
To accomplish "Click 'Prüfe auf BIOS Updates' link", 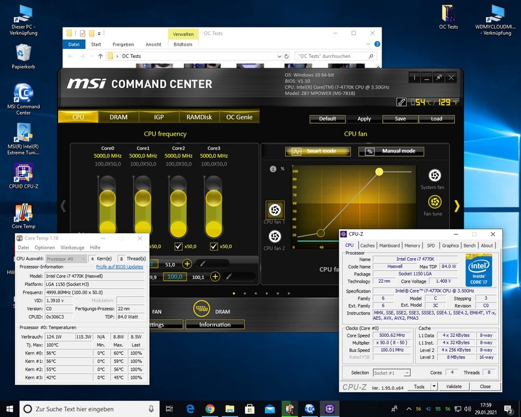I will (120, 266).
